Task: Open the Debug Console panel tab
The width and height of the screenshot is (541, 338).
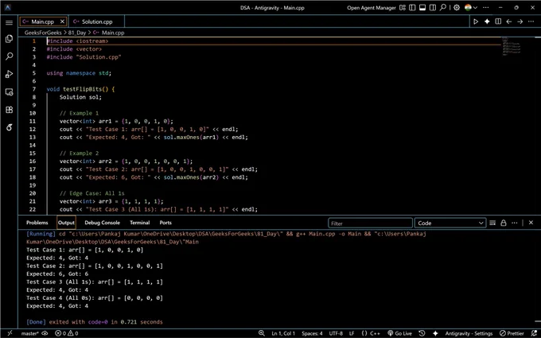Action: click(x=102, y=223)
